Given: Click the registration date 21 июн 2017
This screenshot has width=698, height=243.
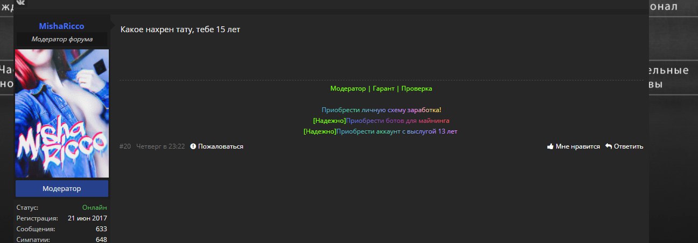Looking at the screenshot, I should (88, 218).
